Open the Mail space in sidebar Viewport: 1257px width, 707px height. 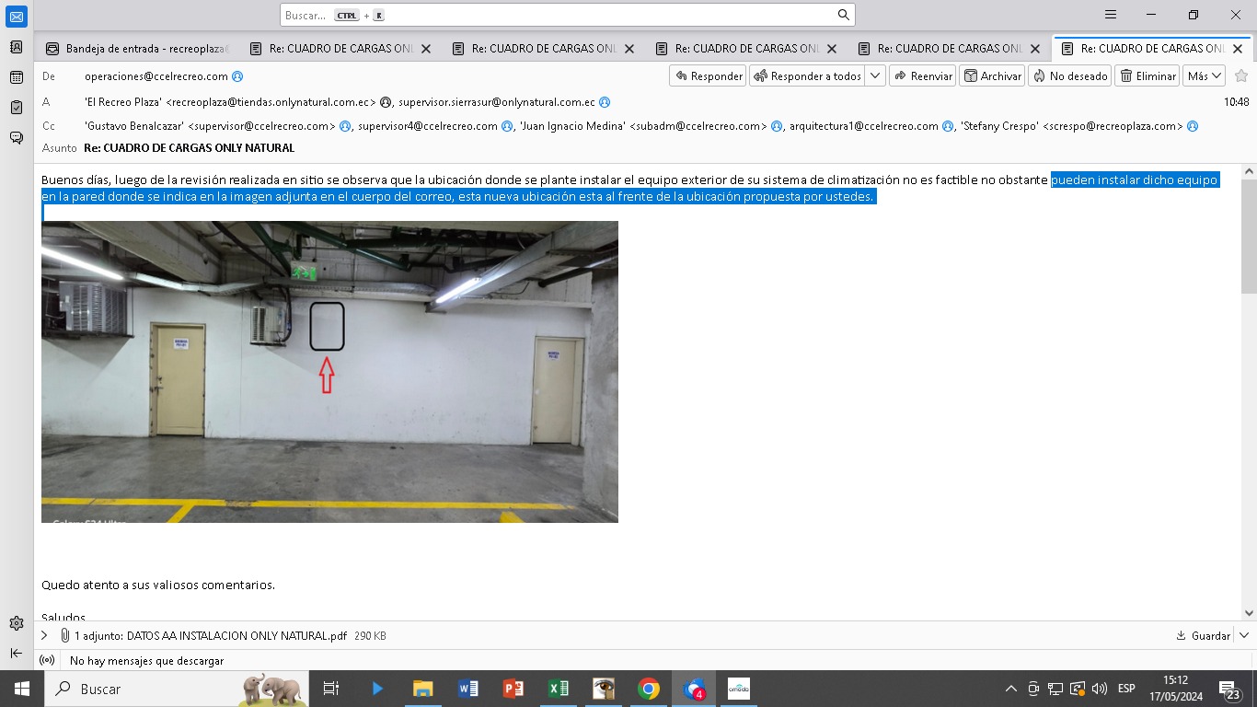[x=16, y=16]
